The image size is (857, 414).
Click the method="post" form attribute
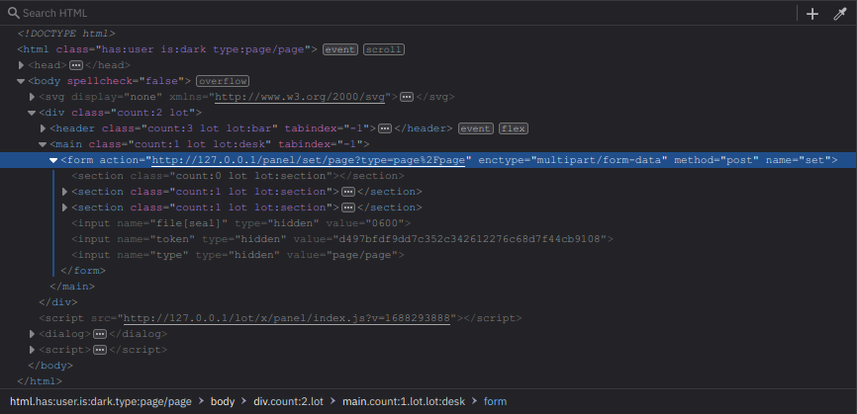(716, 160)
